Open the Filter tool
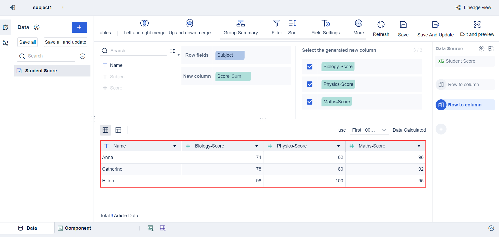The height and width of the screenshot is (237, 499). point(277,23)
